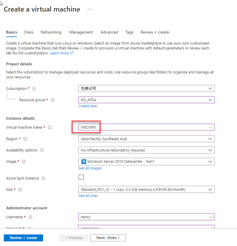This screenshot has height=246, width=237.
Task: Enable the Azure Spot instance checkbox
Action: click(81, 177)
